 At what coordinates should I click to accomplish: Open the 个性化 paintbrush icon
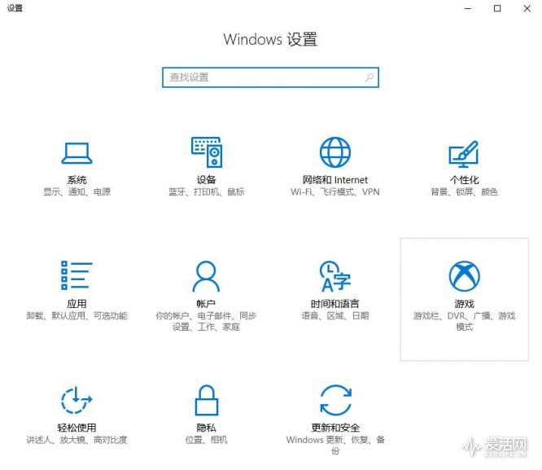tap(464, 154)
